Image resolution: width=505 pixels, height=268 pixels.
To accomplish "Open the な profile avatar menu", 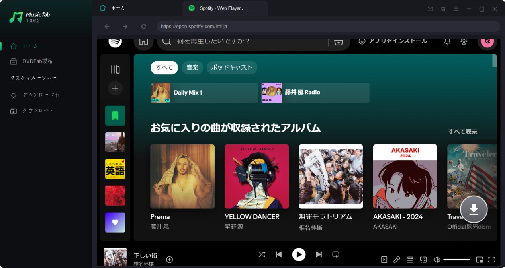I will pyautogui.click(x=487, y=41).
